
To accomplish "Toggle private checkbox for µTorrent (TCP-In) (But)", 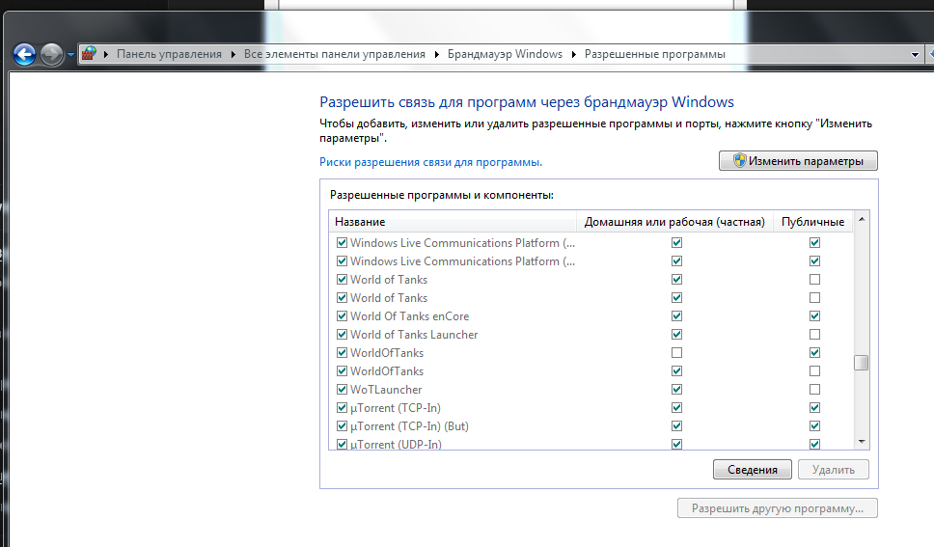I will click(676, 426).
